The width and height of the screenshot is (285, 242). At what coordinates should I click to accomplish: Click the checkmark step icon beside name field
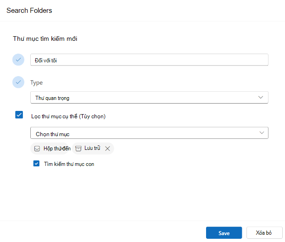[x=18, y=60]
